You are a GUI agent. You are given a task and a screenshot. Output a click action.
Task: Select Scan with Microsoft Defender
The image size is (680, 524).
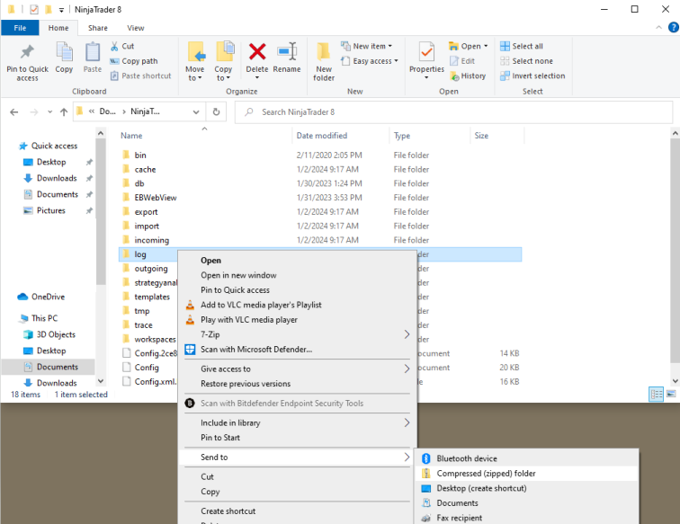pos(297,350)
